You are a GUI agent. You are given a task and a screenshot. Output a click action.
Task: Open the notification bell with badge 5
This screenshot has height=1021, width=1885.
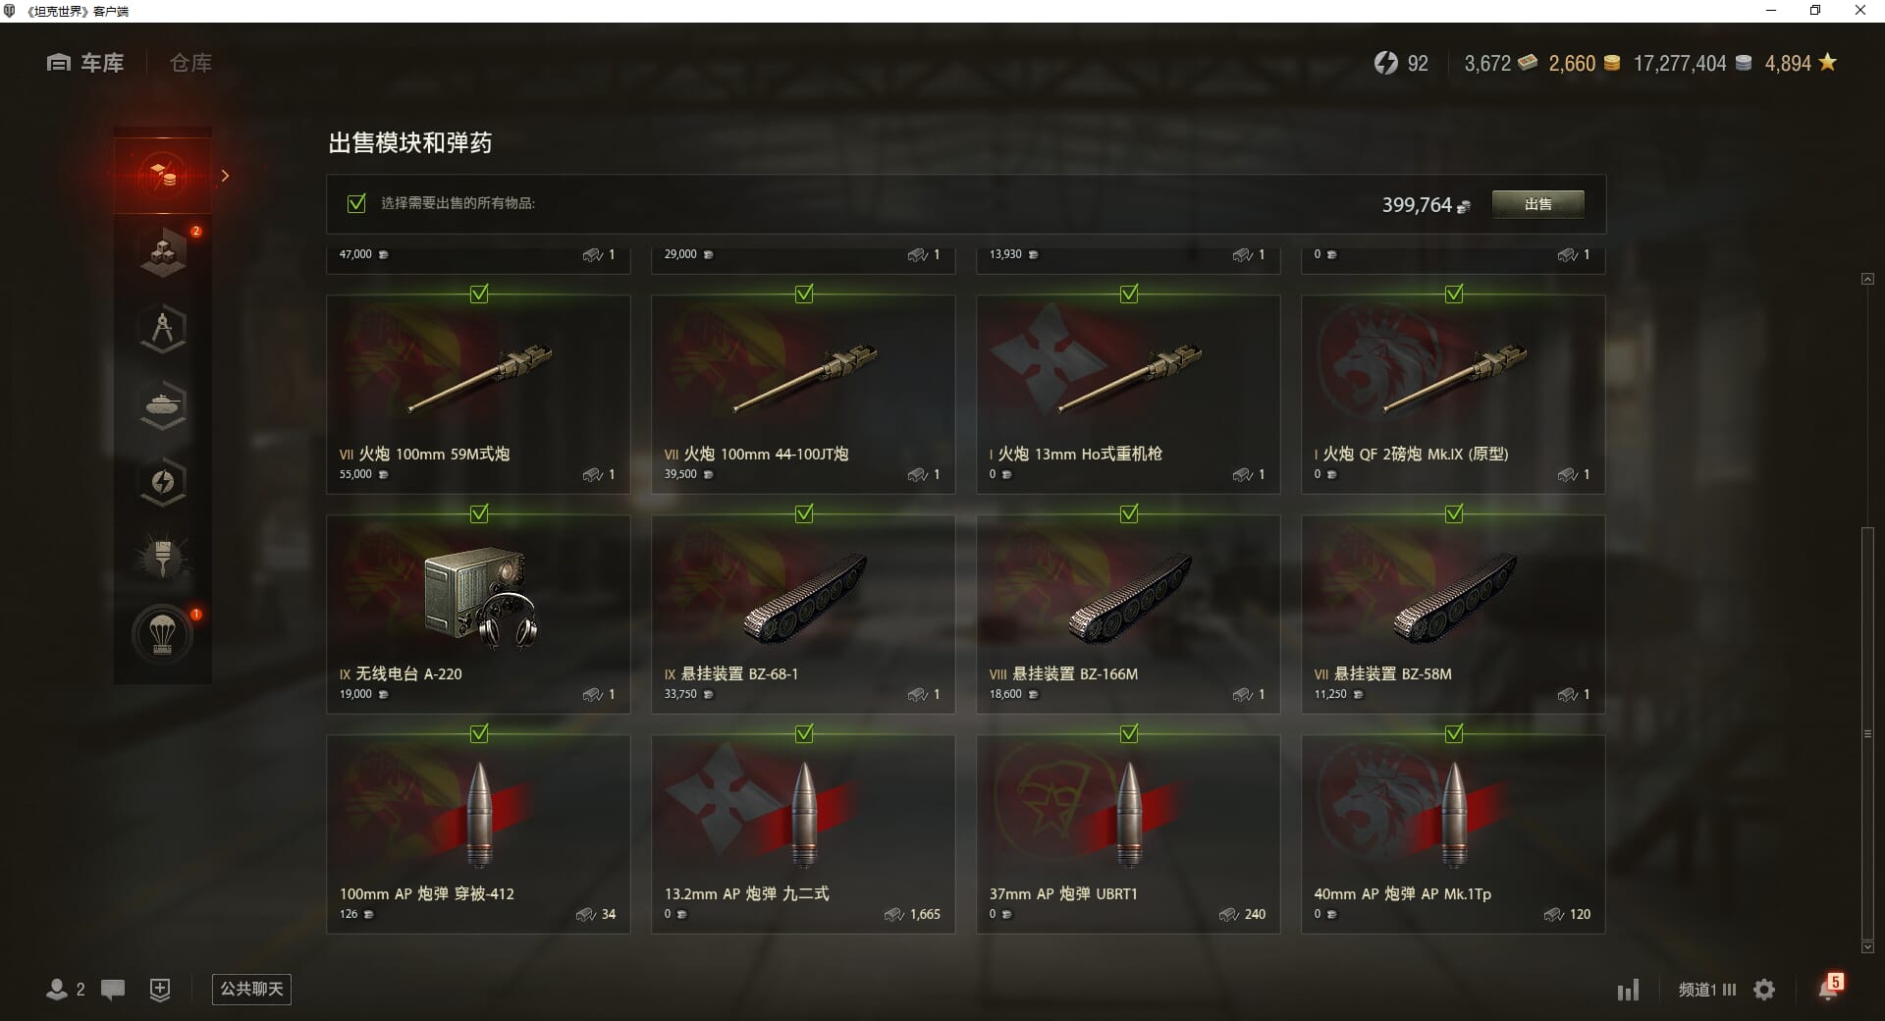1829,988
